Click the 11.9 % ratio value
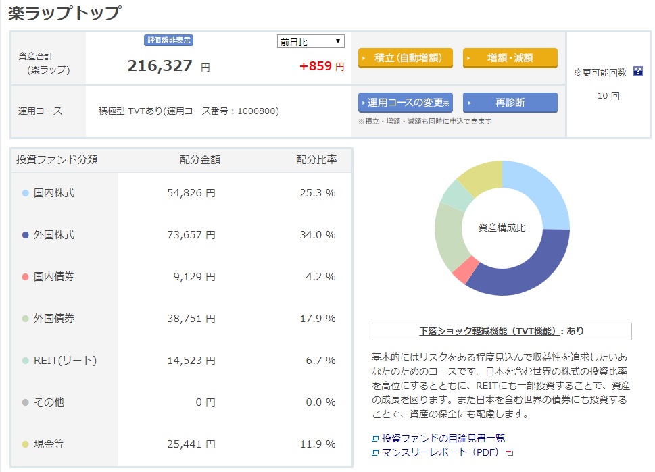This screenshot has height=472, width=655. point(318,444)
